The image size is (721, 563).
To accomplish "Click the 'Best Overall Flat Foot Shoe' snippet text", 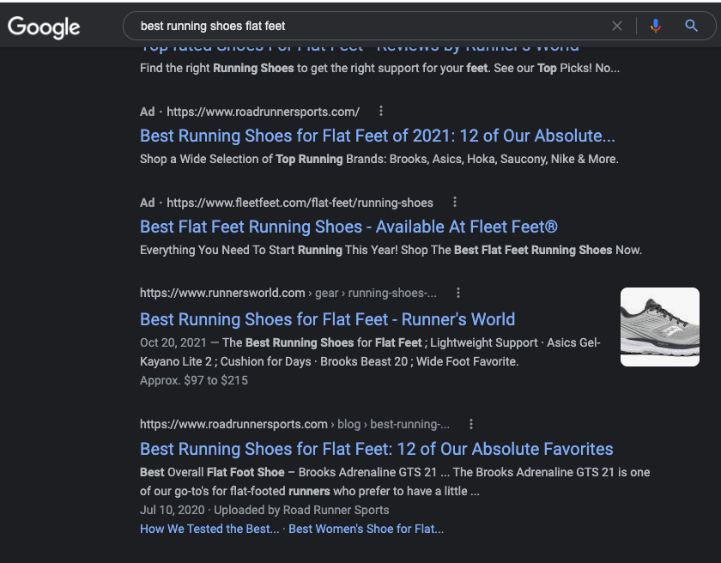I will click(x=395, y=481).
